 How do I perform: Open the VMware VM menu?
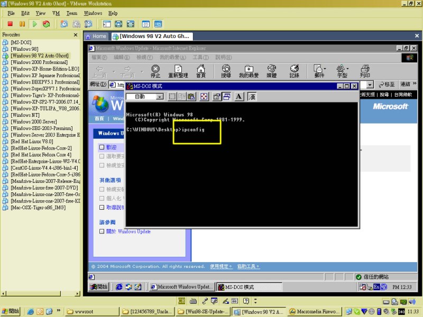click(56, 13)
